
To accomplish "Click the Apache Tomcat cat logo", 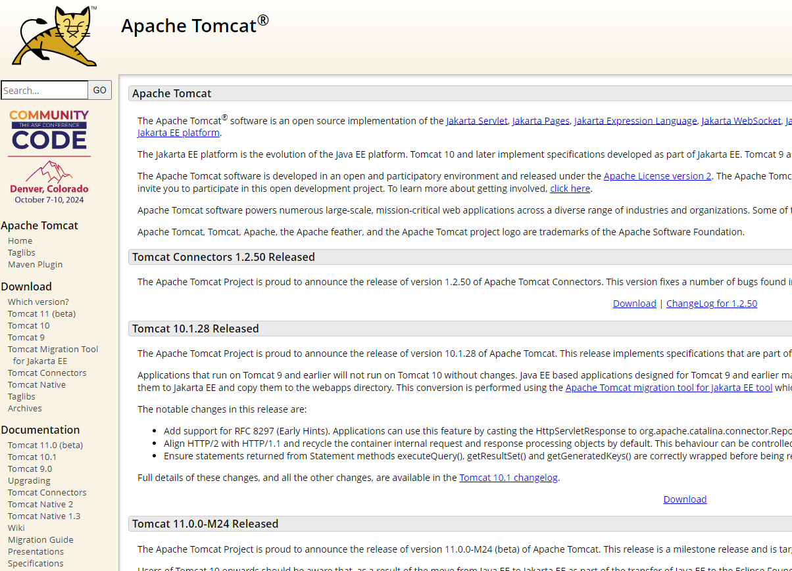I will pos(55,35).
